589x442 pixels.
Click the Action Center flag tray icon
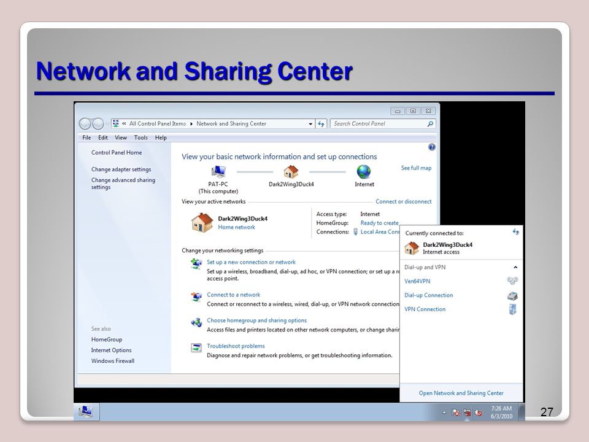pyautogui.click(x=455, y=413)
